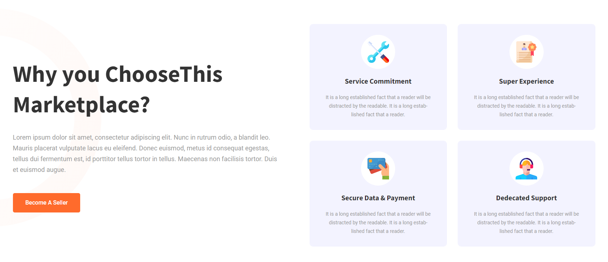This screenshot has width=608, height=262.
Task: Open the Dedecated Support title
Action: [x=526, y=198]
